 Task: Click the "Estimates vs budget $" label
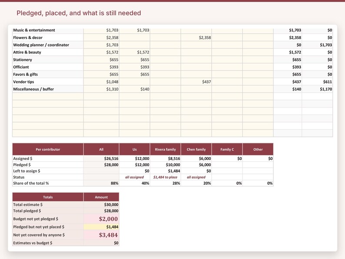point(33,243)
